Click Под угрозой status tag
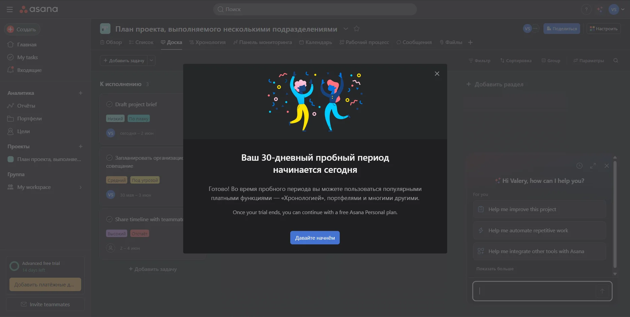 click(145, 180)
